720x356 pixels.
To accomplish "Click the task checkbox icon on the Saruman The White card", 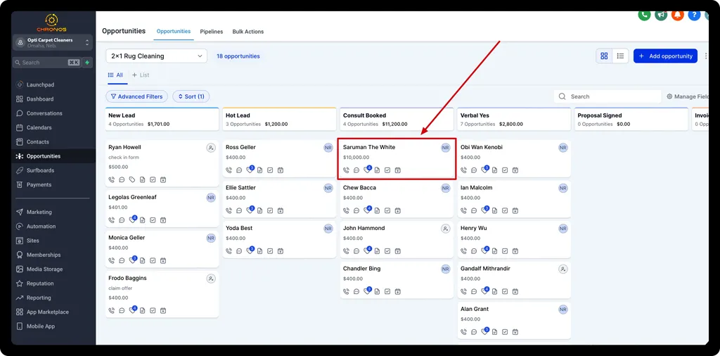I will click(387, 170).
